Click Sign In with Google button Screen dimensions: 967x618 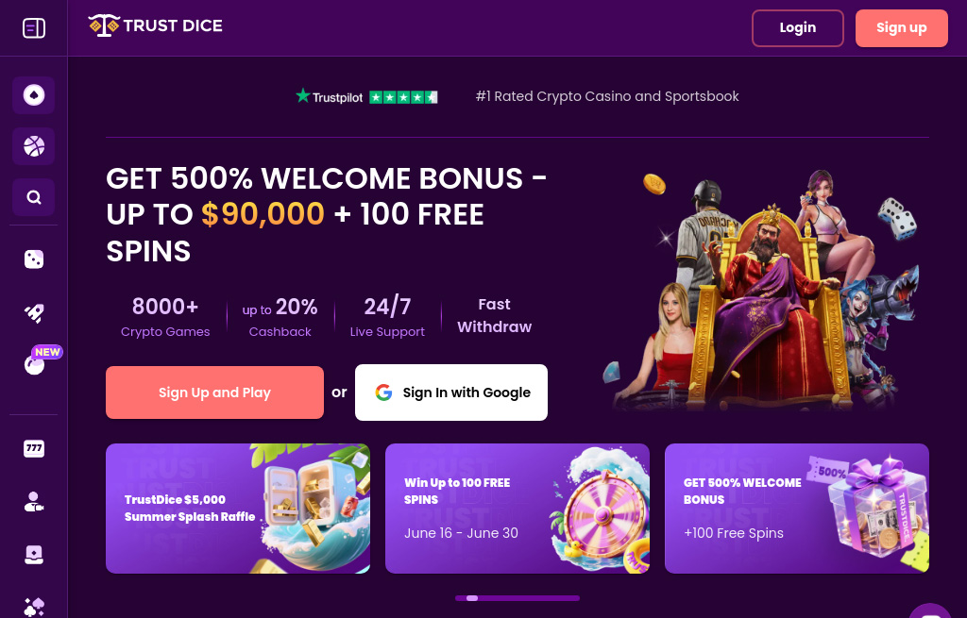pos(450,393)
